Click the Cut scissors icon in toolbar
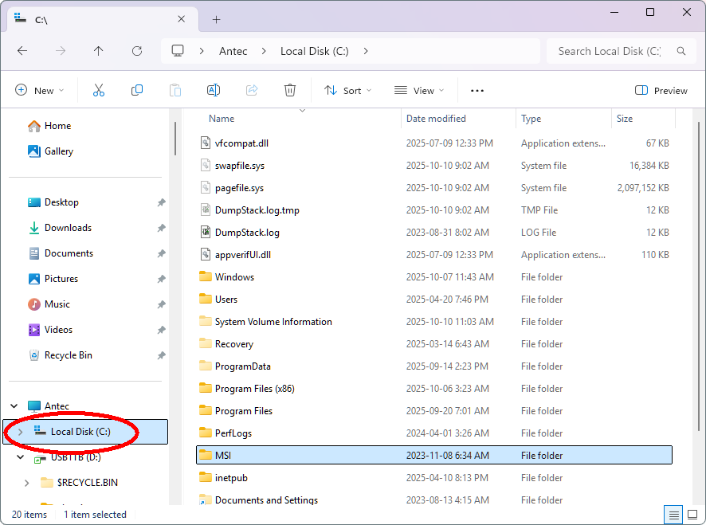This screenshot has width=706, height=525. click(99, 90)
